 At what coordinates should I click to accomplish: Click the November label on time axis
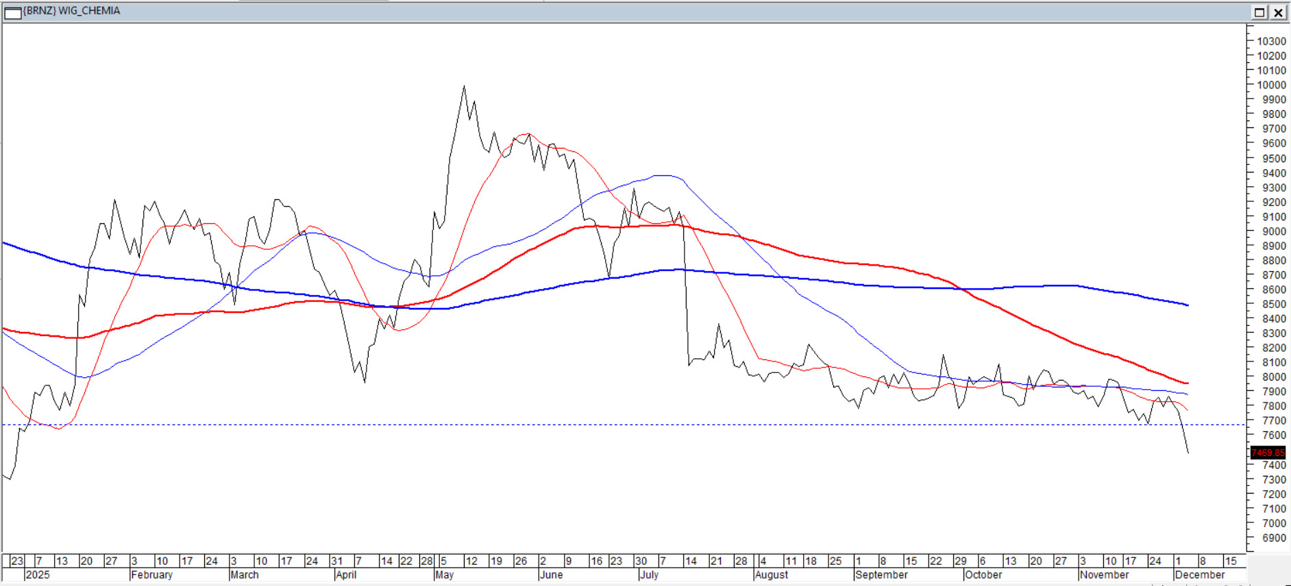[1104, 575]
